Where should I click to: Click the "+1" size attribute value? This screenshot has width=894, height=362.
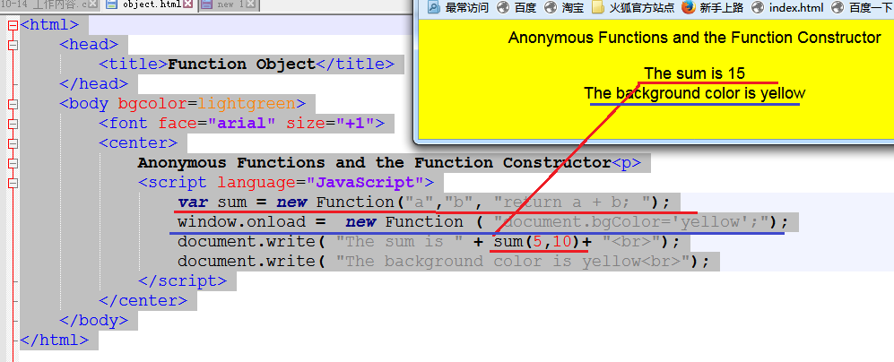tap(354, 123)
